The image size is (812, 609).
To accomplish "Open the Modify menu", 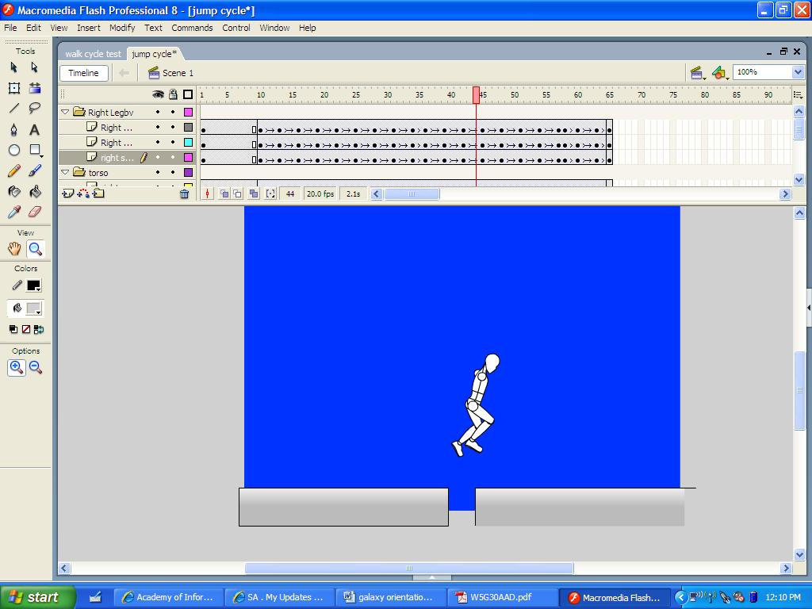I will pyautogui.click(x=122, y=28).
